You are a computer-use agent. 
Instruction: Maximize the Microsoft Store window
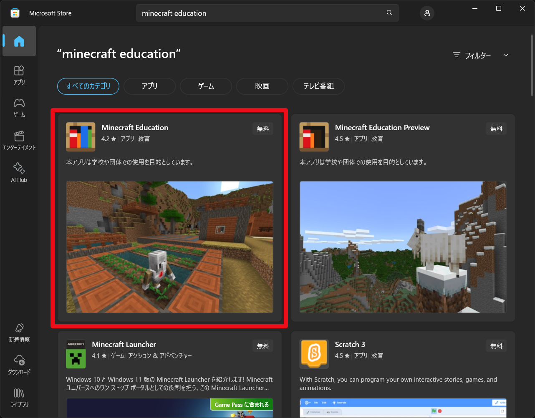499,8
